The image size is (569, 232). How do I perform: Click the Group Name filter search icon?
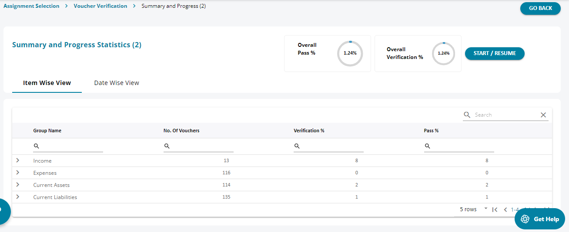coord(37,147)
